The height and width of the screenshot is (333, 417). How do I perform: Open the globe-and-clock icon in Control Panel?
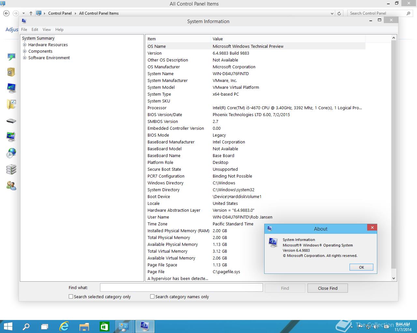(11, 153)
